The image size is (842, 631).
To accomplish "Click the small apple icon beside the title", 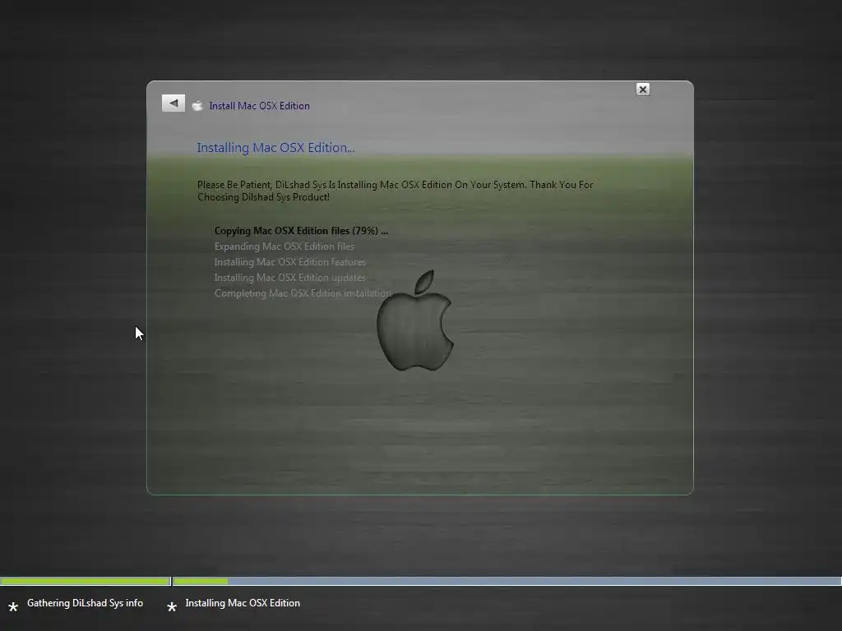I will tap(197, 106).
